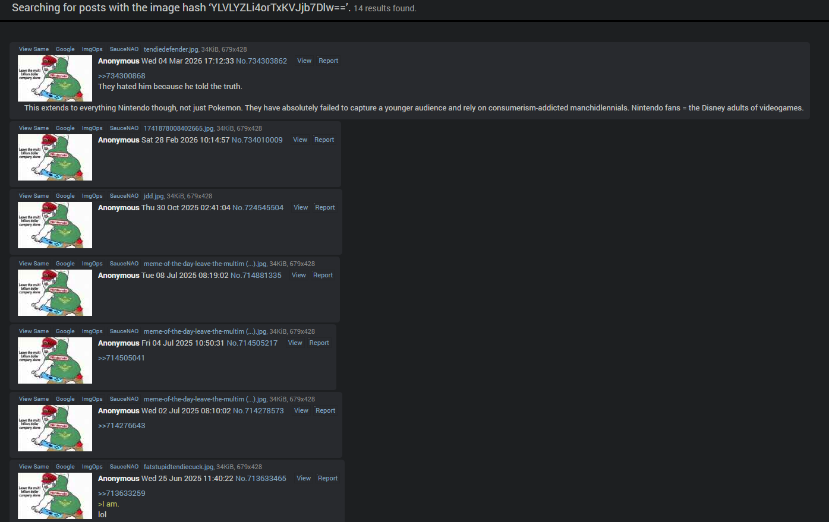Click View Same in post No.714881335
Screen dimensions: 829x522
click(x=34, y=264)
